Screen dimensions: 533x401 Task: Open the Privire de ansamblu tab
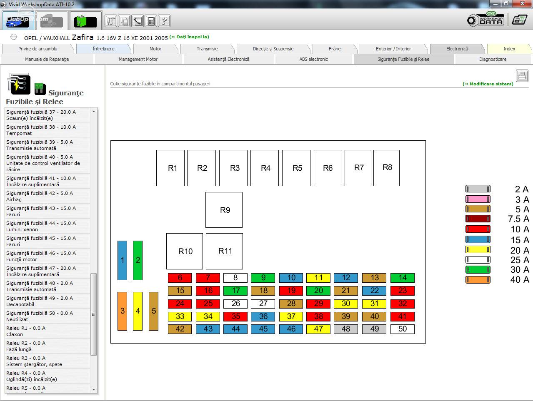click(x=38, y=49)
